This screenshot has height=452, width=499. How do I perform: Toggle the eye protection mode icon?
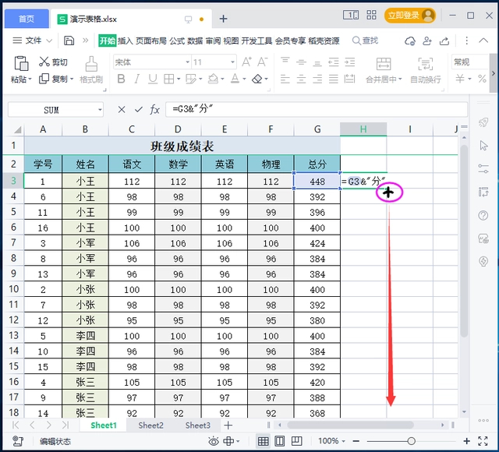coord(214,441)
